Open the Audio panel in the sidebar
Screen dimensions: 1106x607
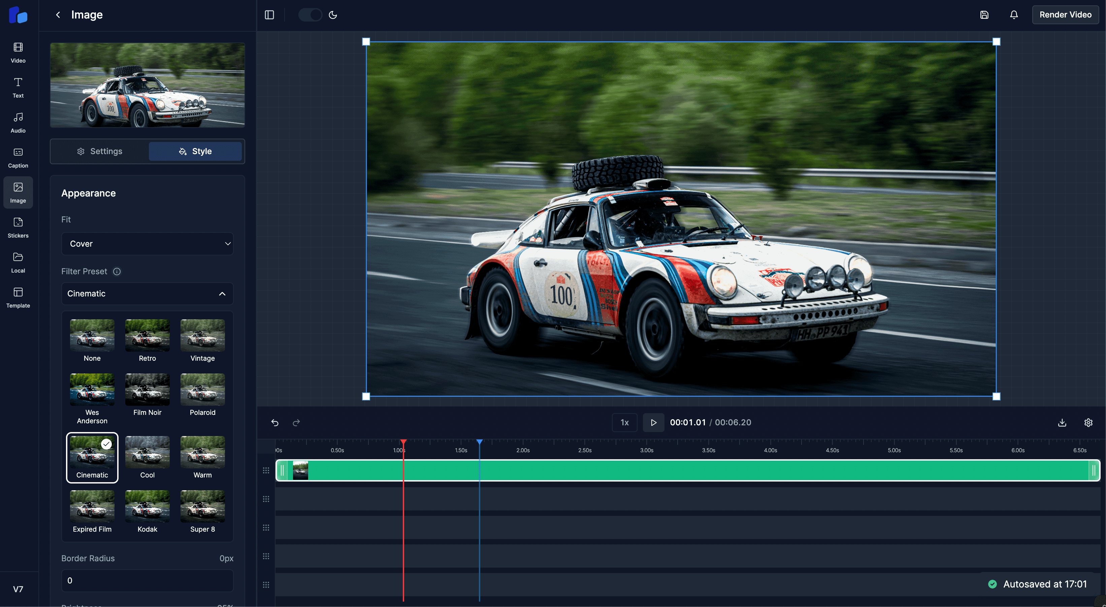[x=18, y=122]
